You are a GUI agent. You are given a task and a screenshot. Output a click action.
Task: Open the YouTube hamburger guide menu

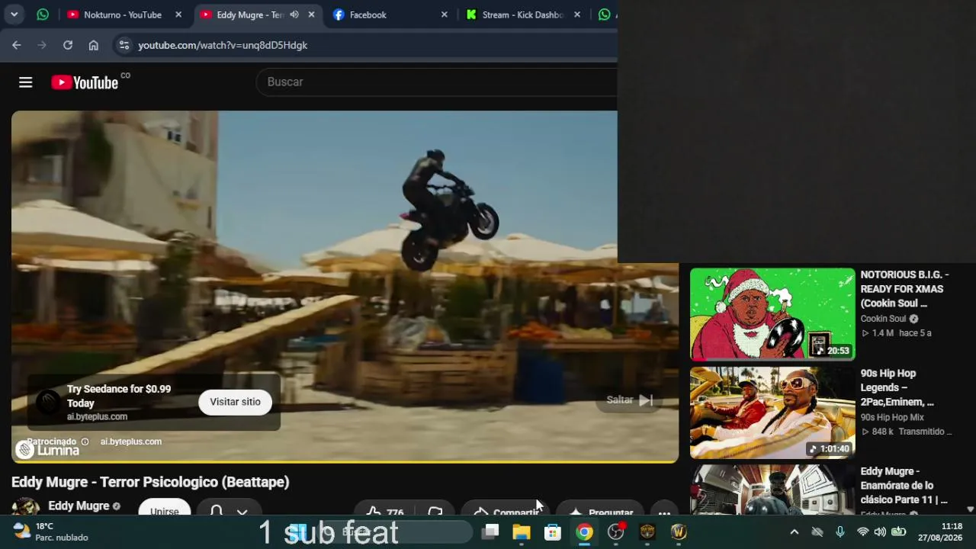tap(26, 82)
